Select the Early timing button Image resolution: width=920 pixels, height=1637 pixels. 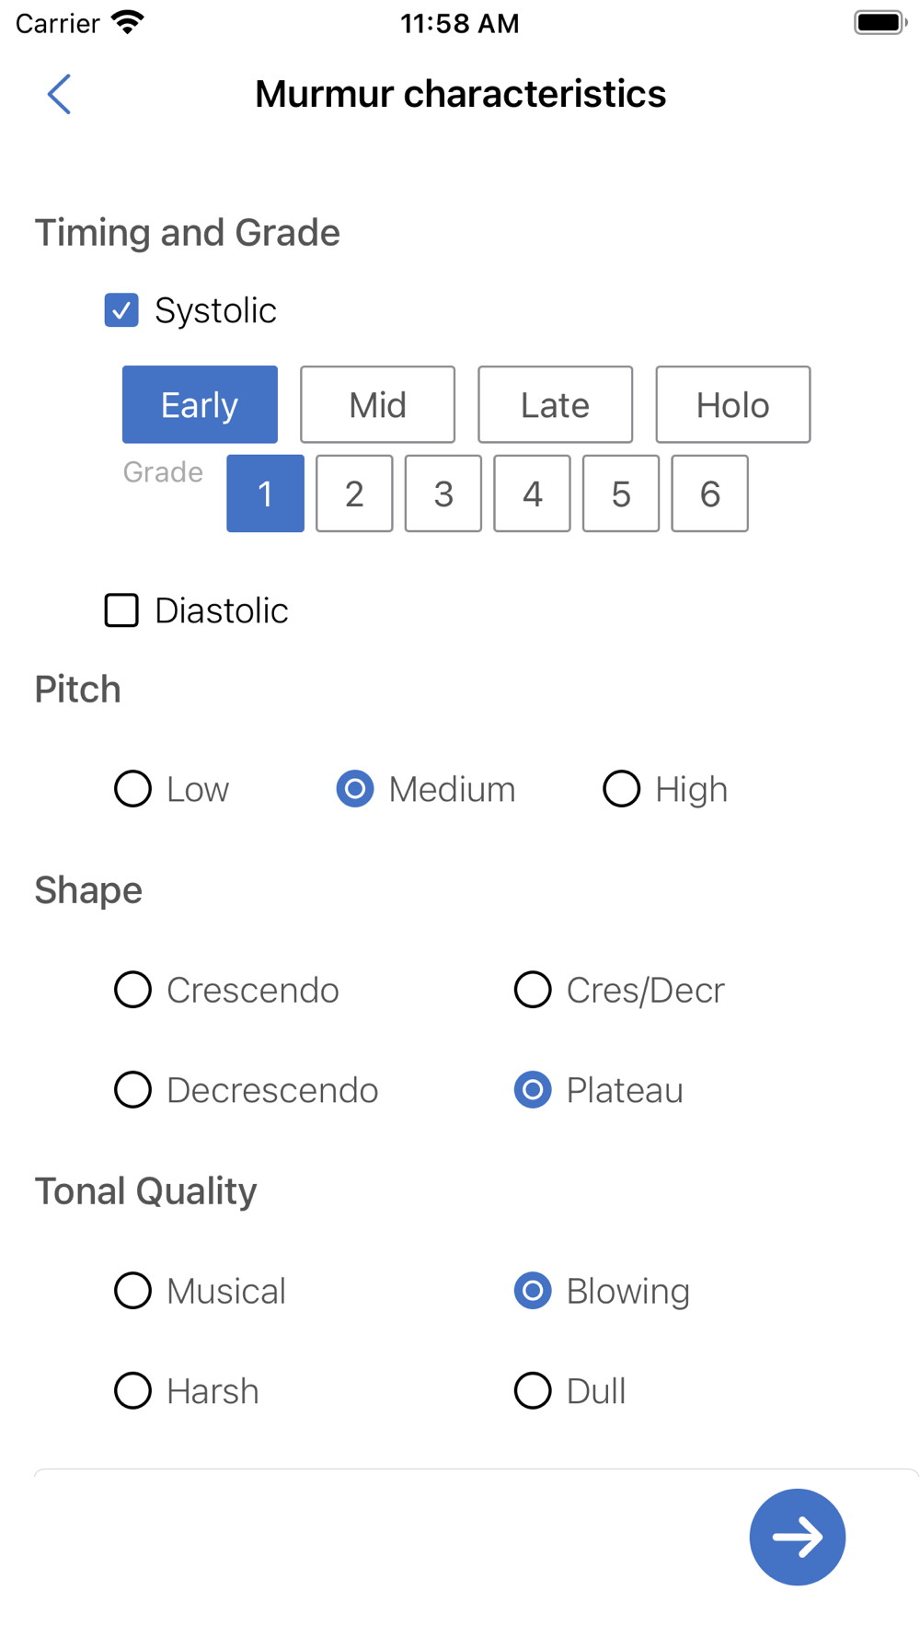pos(200,405)
